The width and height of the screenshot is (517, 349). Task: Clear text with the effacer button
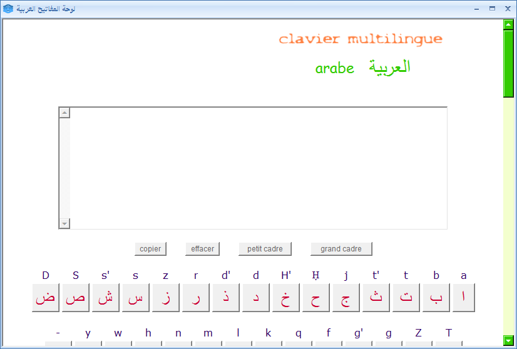pos(202,249)
